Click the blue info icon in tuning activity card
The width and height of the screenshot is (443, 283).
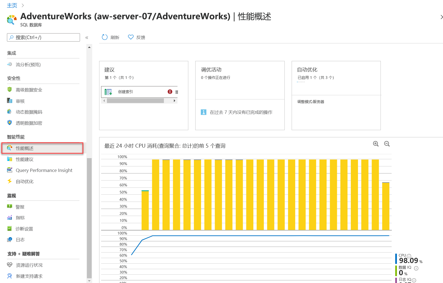point(204,112)
